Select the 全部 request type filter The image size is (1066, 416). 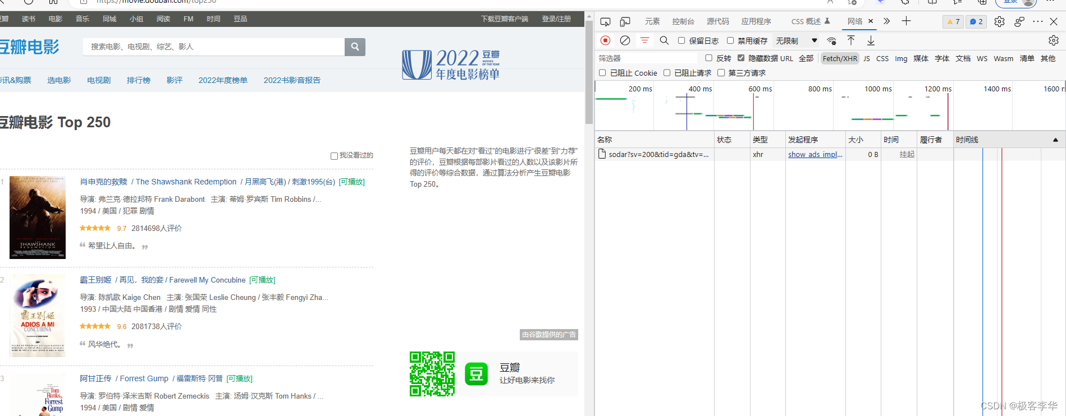pyautogui.click(x=806, y=58)
